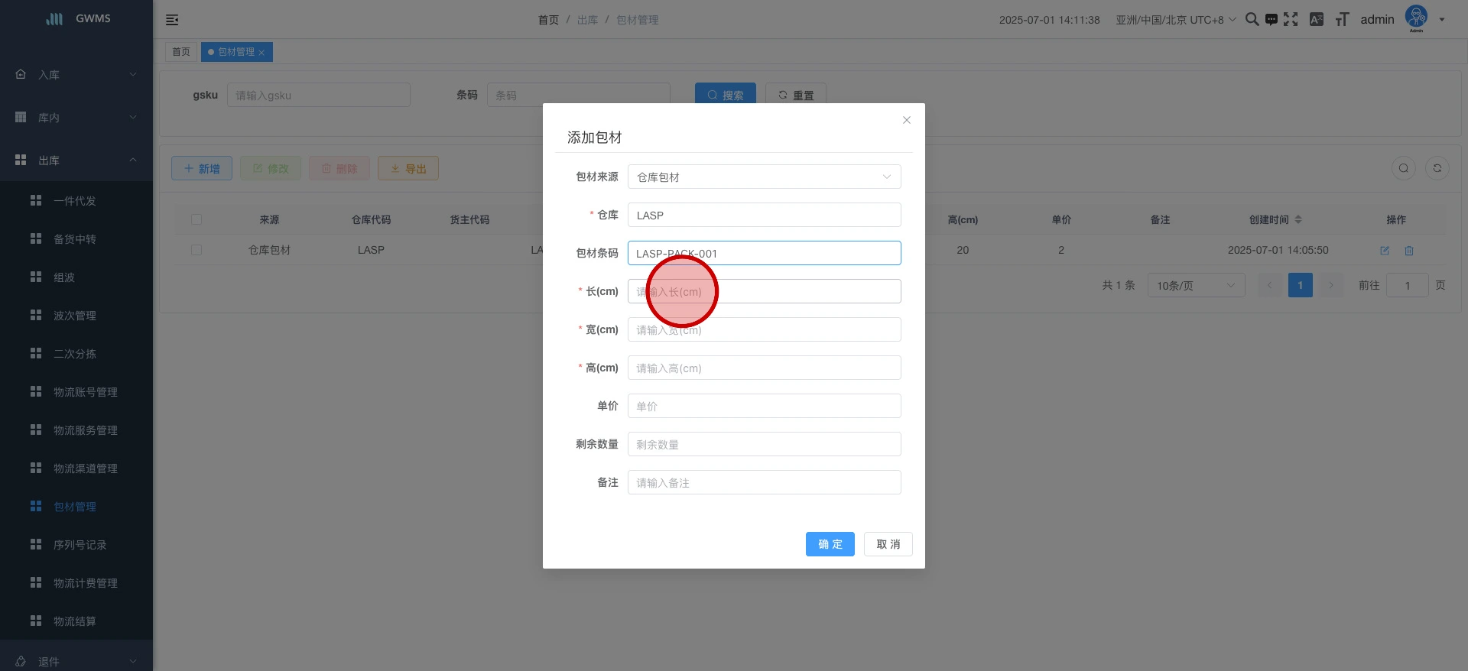Switch to the 首页 tab
The image size is (1468, 671).
pos(181,52)
